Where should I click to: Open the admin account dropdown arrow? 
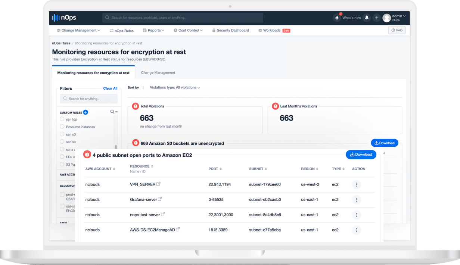pyautogui.click(x=404, y=16)
